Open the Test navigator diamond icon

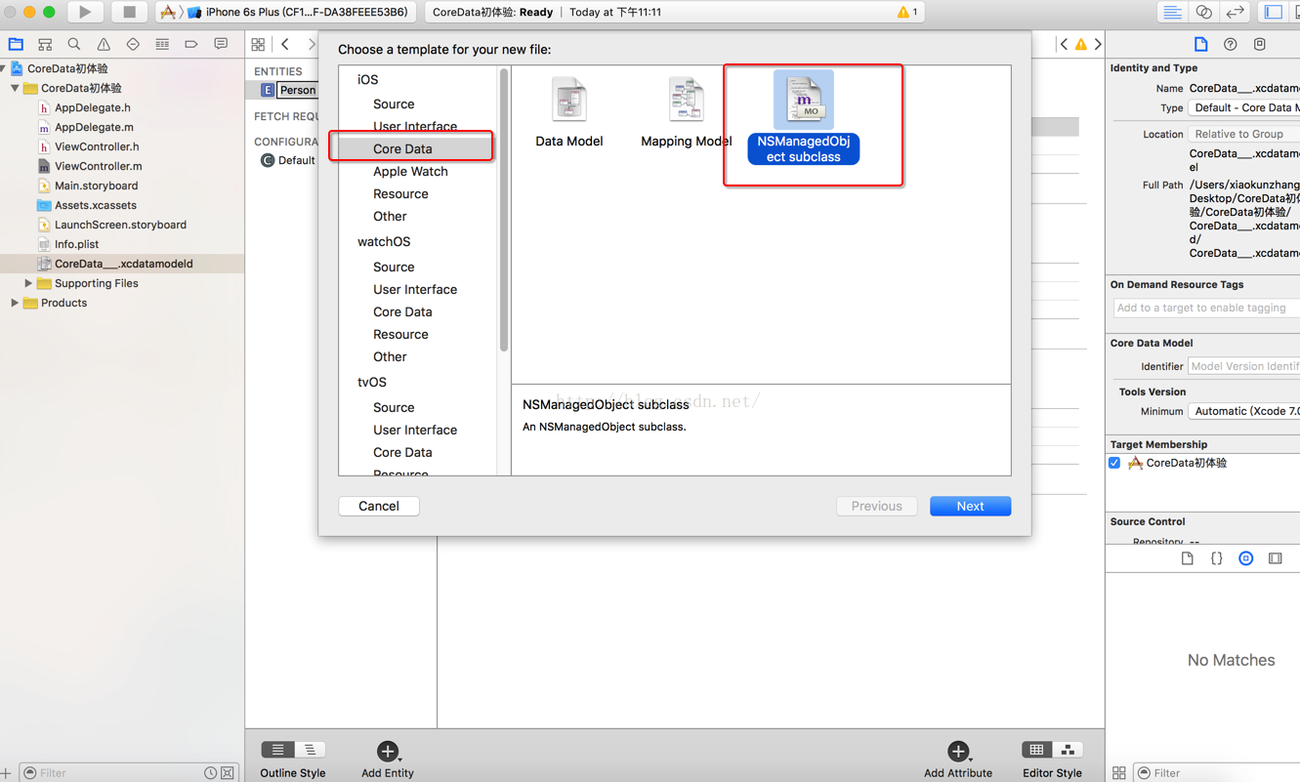[x=133, y=44]
